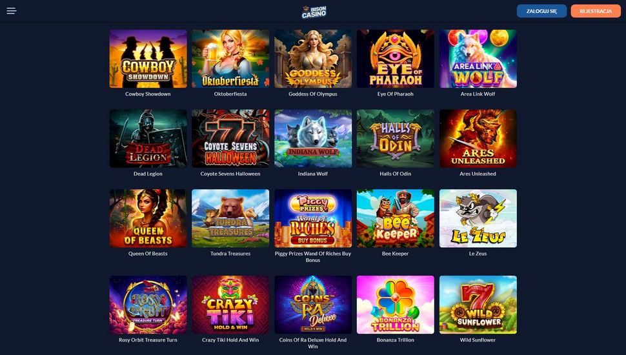
Task: Open the Le Zeus game thumbnail
Action: tap(478, 218)
